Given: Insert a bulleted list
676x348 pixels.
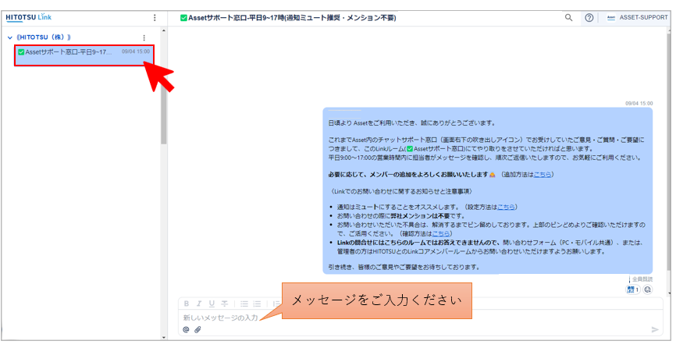Looking at the screenshot, I should point(244,304).
